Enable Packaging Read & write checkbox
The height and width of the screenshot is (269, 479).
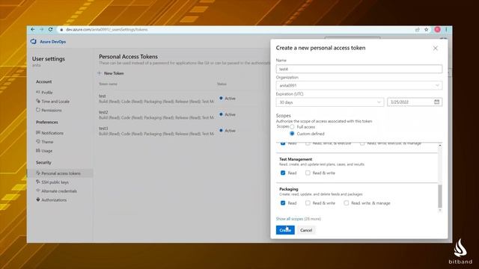[308, 202]
